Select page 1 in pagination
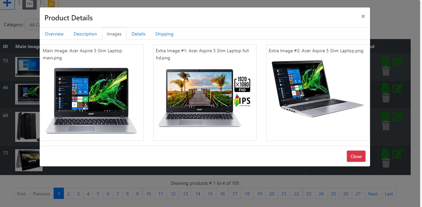422x207 pixels. click(59, 194)
